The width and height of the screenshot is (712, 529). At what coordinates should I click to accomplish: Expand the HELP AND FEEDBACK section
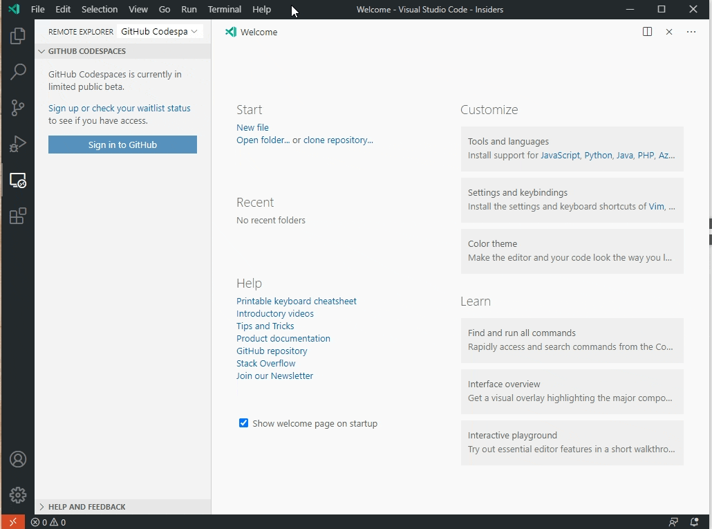122,507
